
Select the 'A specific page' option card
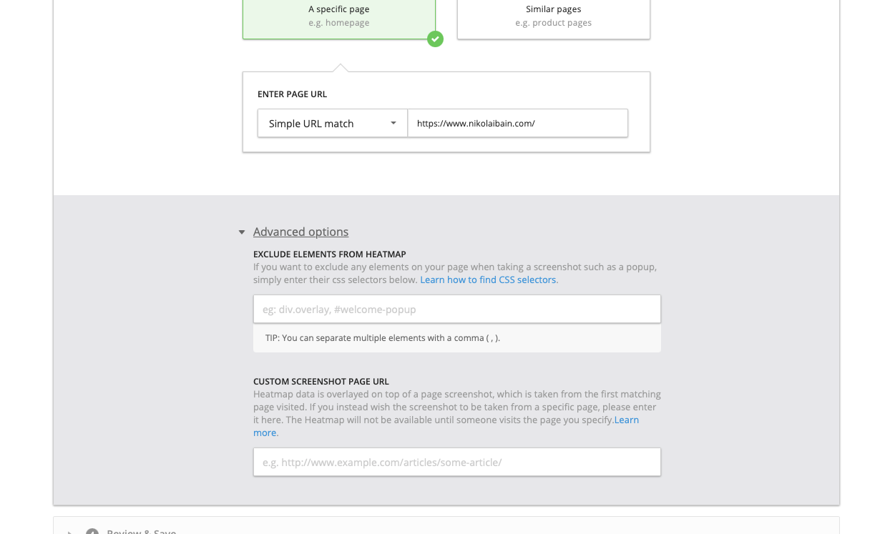pos(338,16)
